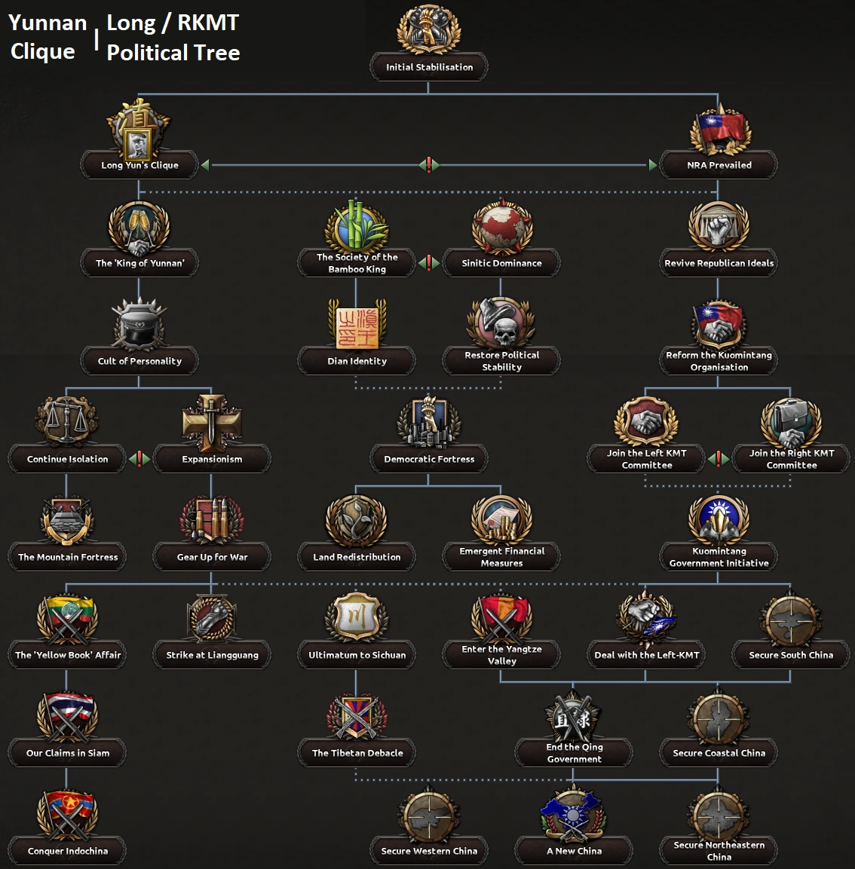
Task: Click the Conquer Indochina focus label
Action: coord(67,851)
